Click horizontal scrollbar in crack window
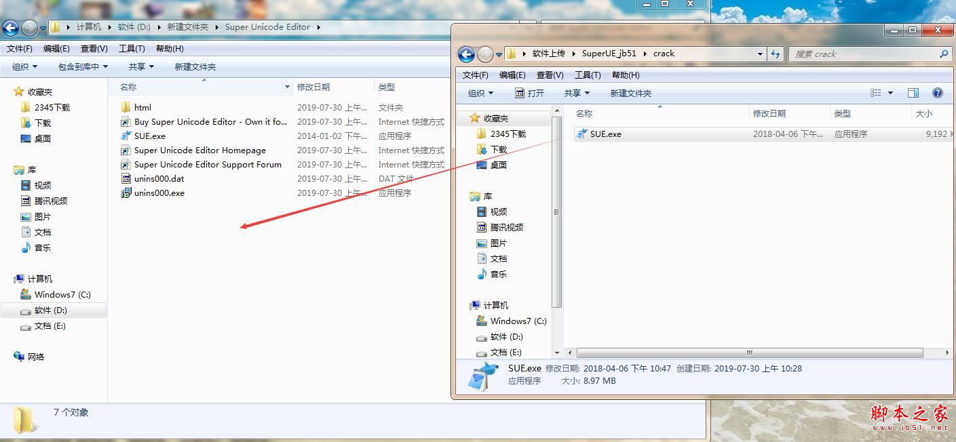This screenshot has width=956, height=442. (x=750, y=353)
